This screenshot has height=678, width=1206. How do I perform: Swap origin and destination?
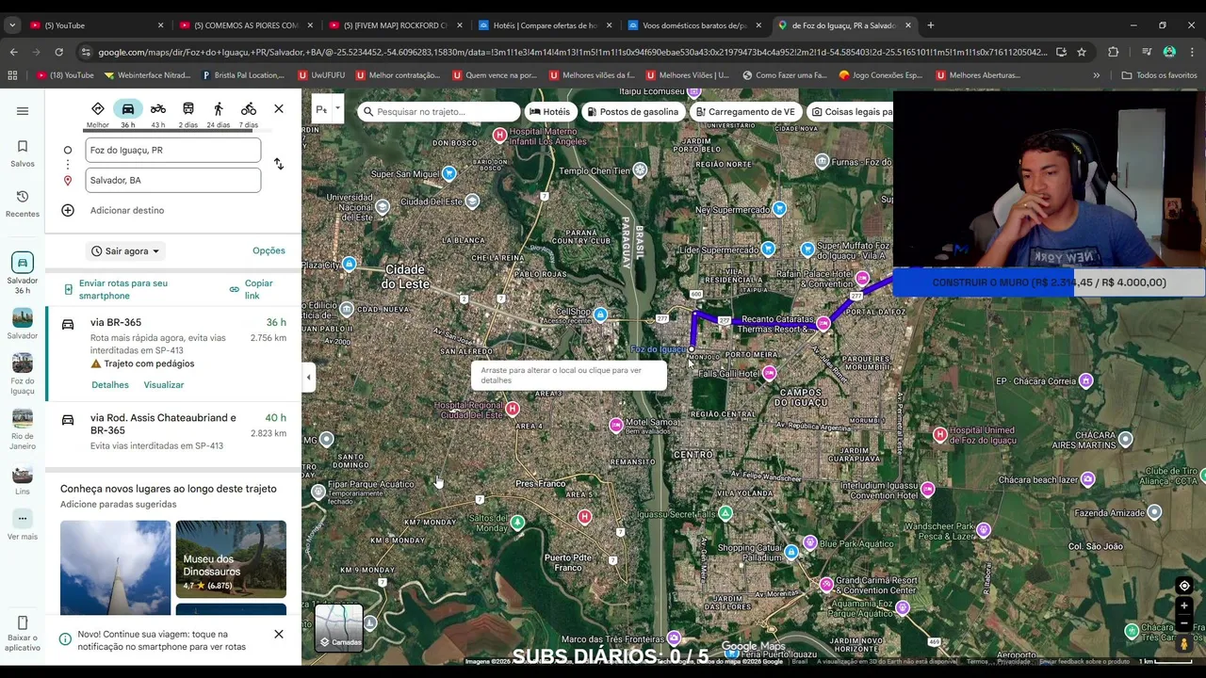[279, 164]
